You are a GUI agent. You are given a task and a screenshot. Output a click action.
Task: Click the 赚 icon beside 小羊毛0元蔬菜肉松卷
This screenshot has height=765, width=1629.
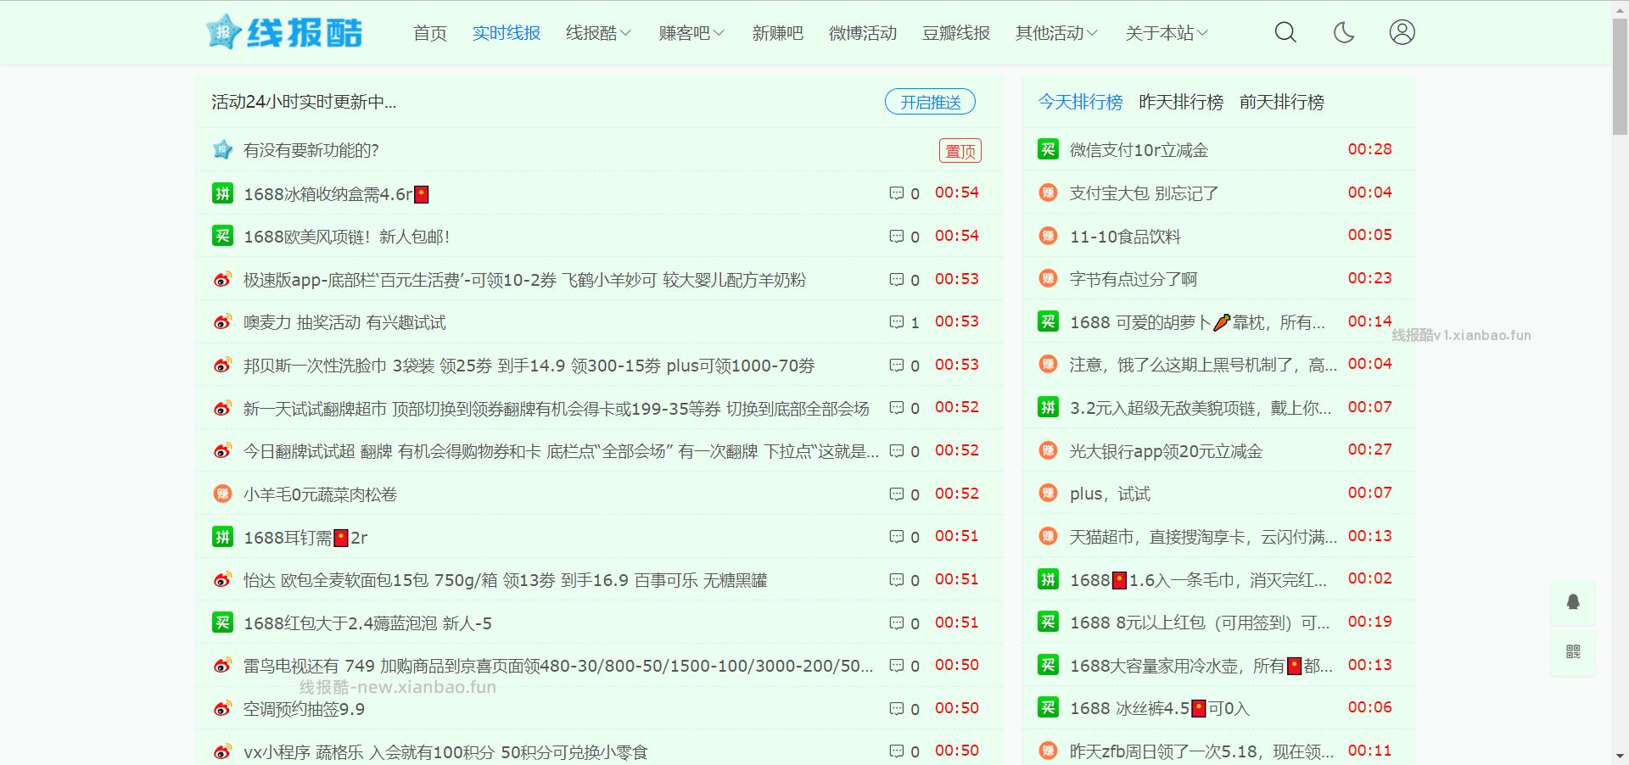point(221,494)
